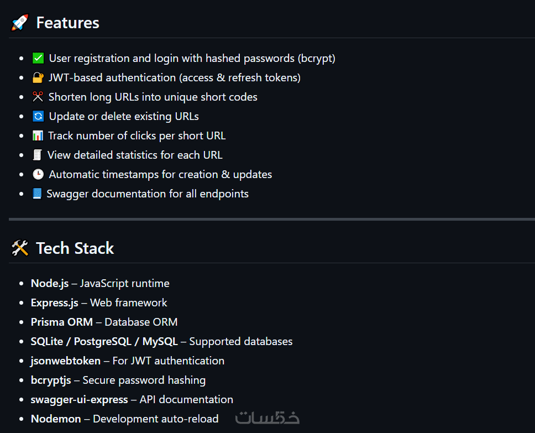Click the green checkmark emoji for user registration
535x433 pixels.
38,58
